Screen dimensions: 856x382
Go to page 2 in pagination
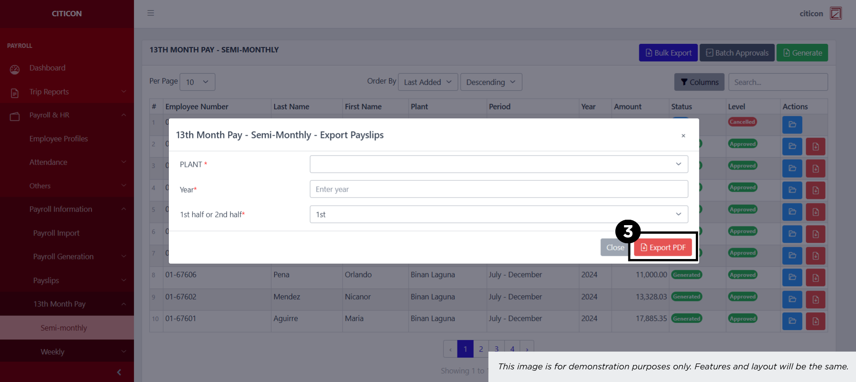point(481,349)
